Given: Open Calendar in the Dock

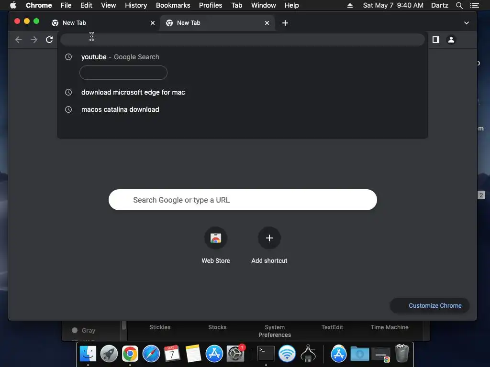Looking at the screenshot, I should [x=172, y=354].
